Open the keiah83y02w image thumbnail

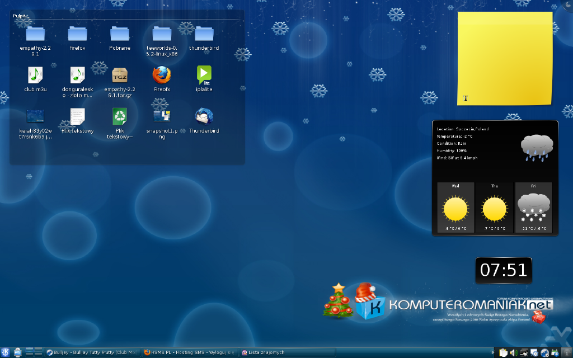coord(35,116)
